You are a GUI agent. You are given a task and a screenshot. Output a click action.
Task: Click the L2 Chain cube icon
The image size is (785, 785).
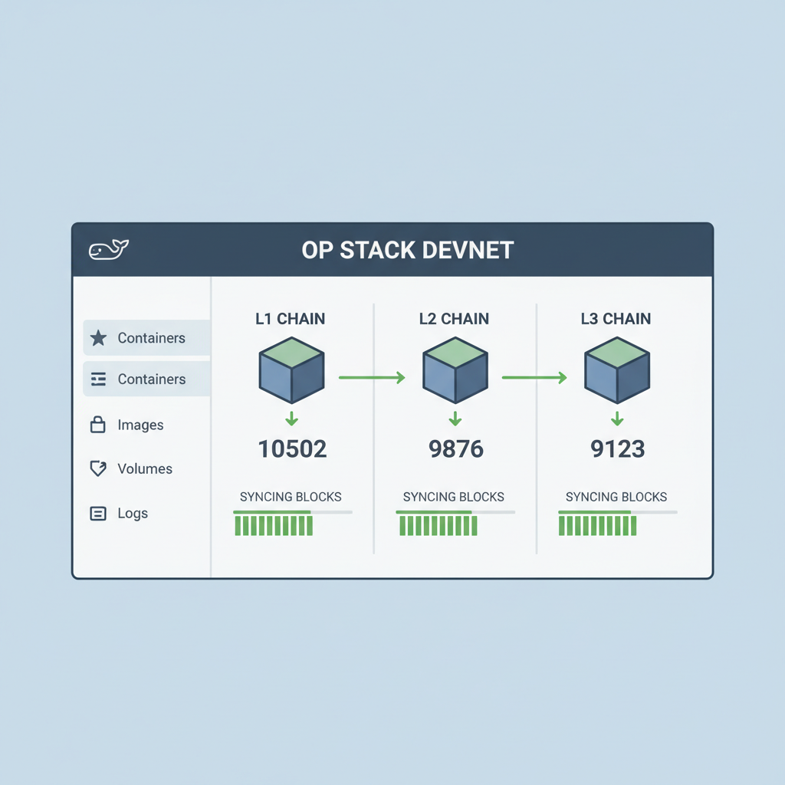[x=455, y=373]
